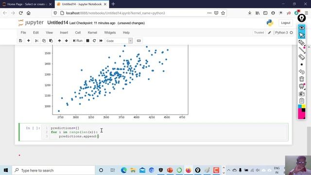Bookmark this page with star icon
The image size is (311, 175).
223,13
